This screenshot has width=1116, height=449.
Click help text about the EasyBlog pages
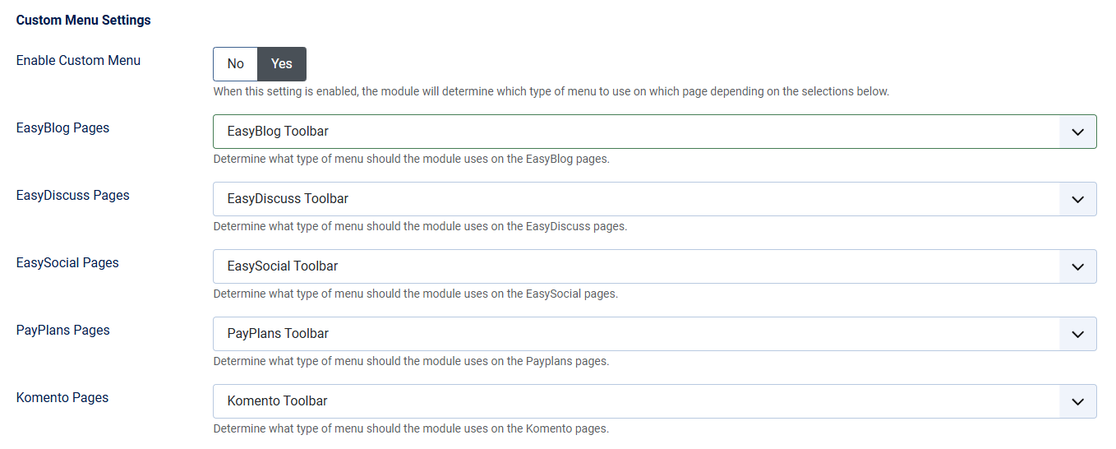pyautogui.click(x=412, y=159)
